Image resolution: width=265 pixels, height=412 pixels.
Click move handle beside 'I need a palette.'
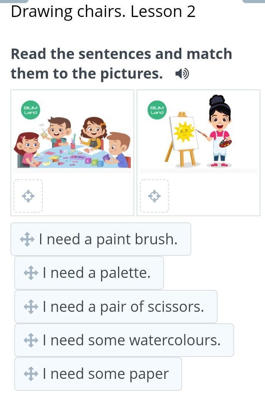[31, 273]
